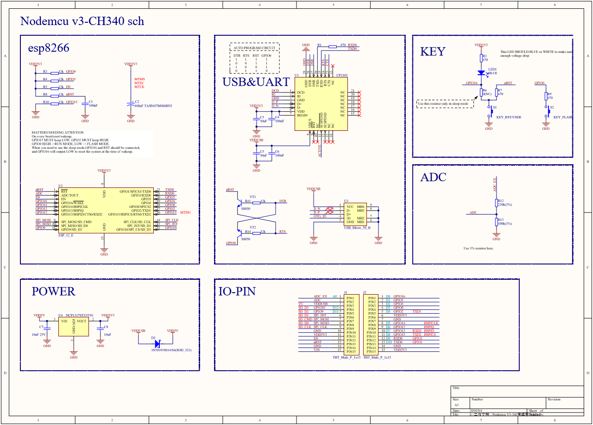Click the 'KEY_RST/USER' label
Image resolution: width=593 pixels, height=425 pixels.
coord(509,117)
